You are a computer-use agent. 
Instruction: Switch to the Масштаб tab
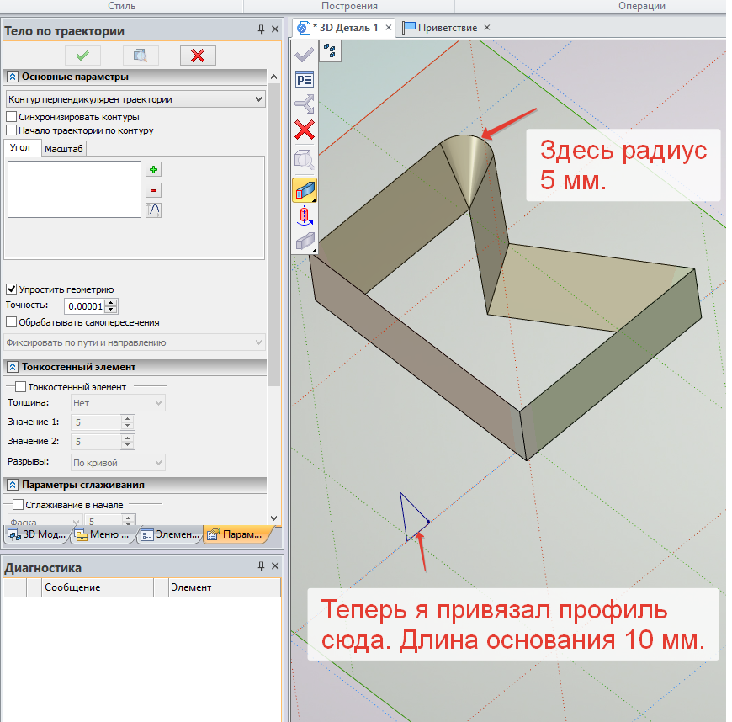tap(64, 149)
